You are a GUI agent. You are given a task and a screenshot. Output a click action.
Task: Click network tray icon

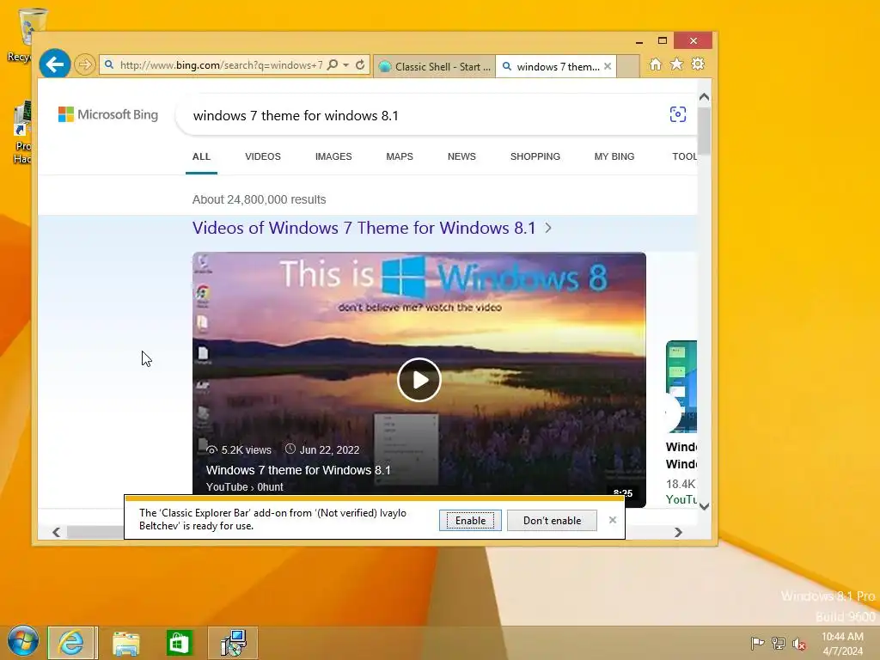tap(779, 643)
